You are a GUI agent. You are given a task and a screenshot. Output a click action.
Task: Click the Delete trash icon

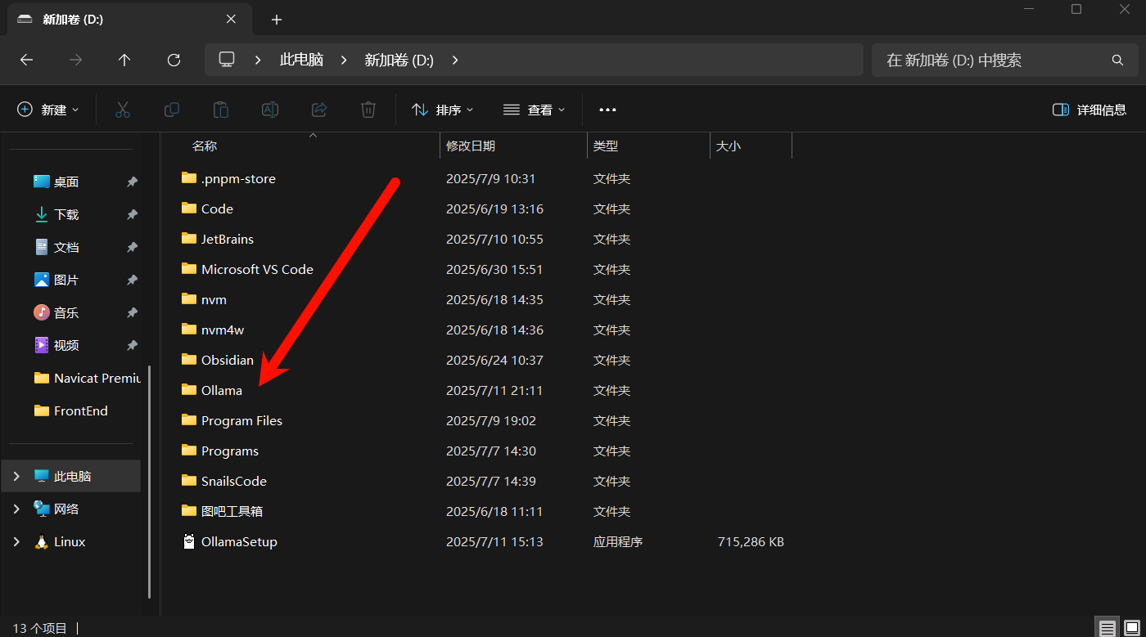368,110
